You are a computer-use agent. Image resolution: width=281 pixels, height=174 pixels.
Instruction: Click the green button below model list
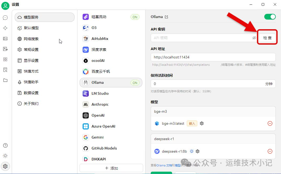161,173
